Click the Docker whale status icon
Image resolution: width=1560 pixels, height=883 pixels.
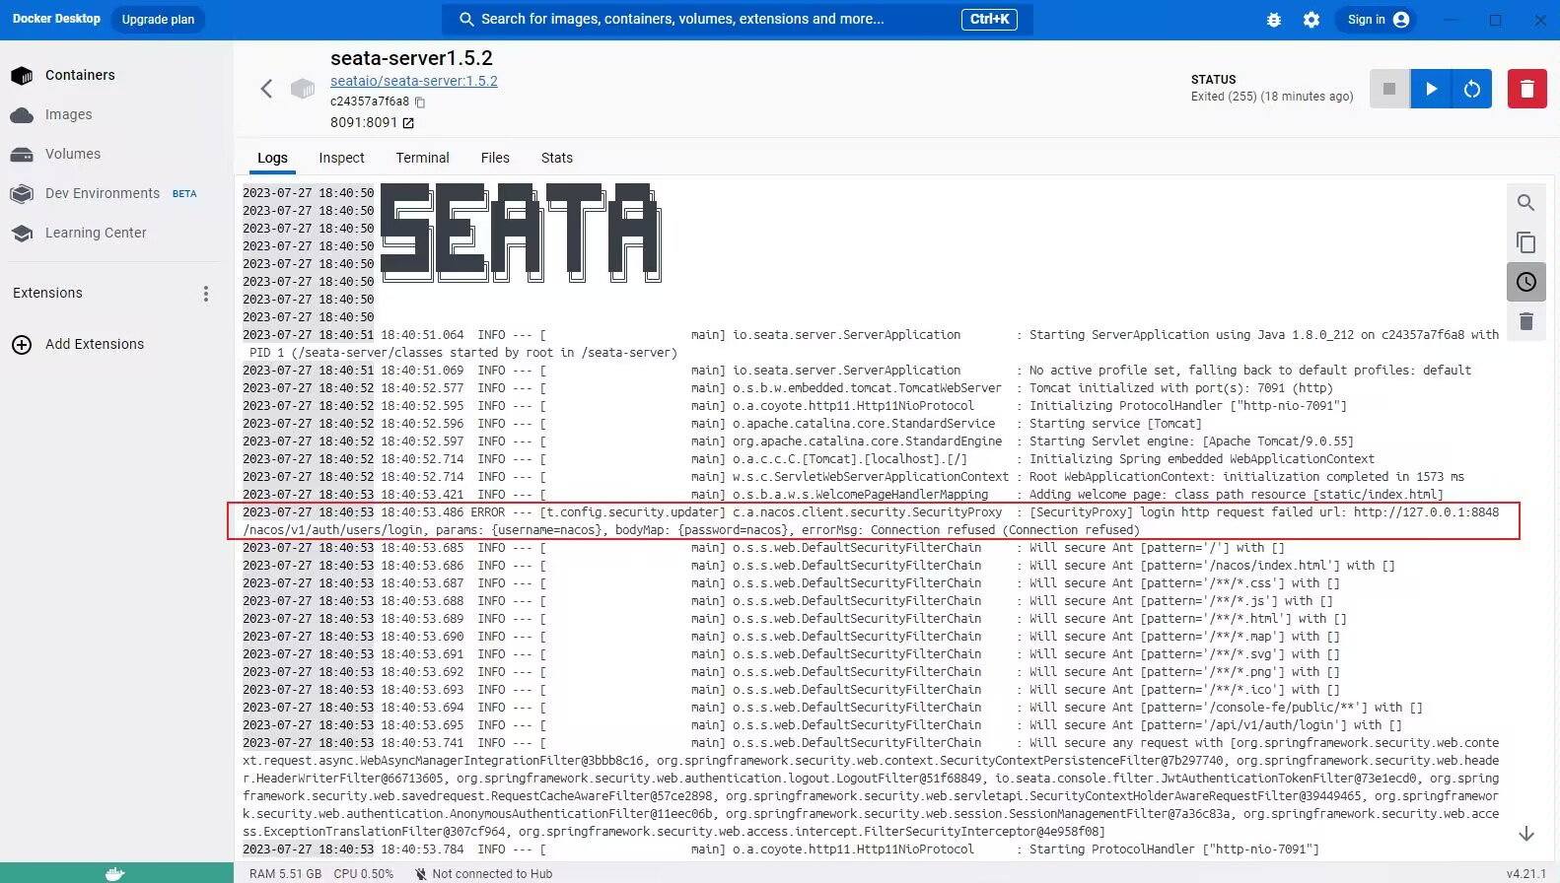[115, 873]
